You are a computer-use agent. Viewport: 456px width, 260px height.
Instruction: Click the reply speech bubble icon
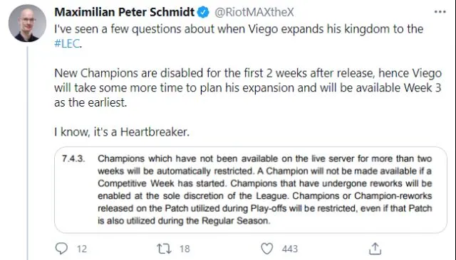click(61, 249)
